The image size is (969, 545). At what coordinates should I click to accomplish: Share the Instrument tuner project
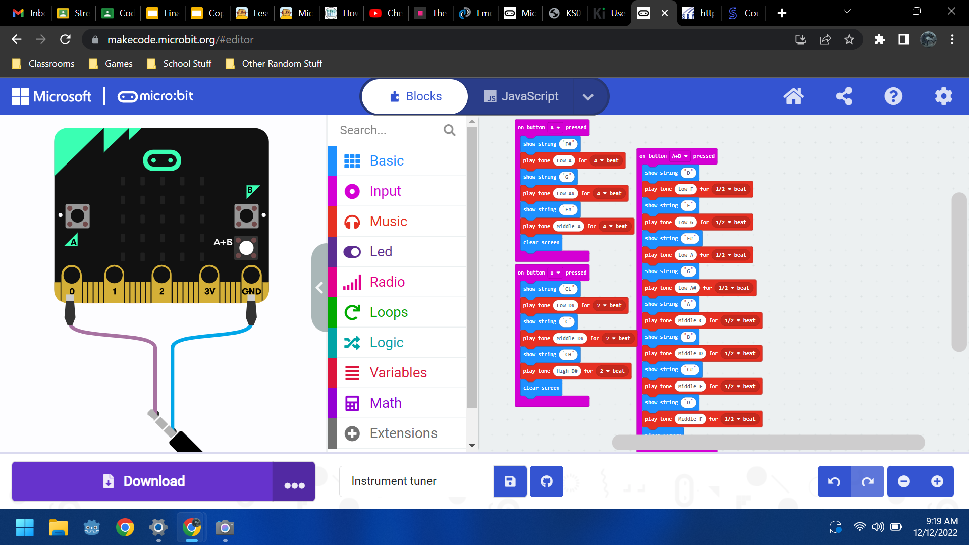pos(844,96)
